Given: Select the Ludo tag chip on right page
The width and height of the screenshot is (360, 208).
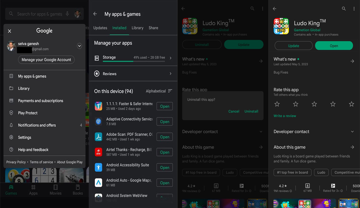Looking at the screenshot, I should [321, 172].
